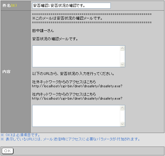Image resolution: width=165 pixels, height=156 pixels.
Task: Click lower textarea's scroll-up arrow
Action: tap(122, 108)
